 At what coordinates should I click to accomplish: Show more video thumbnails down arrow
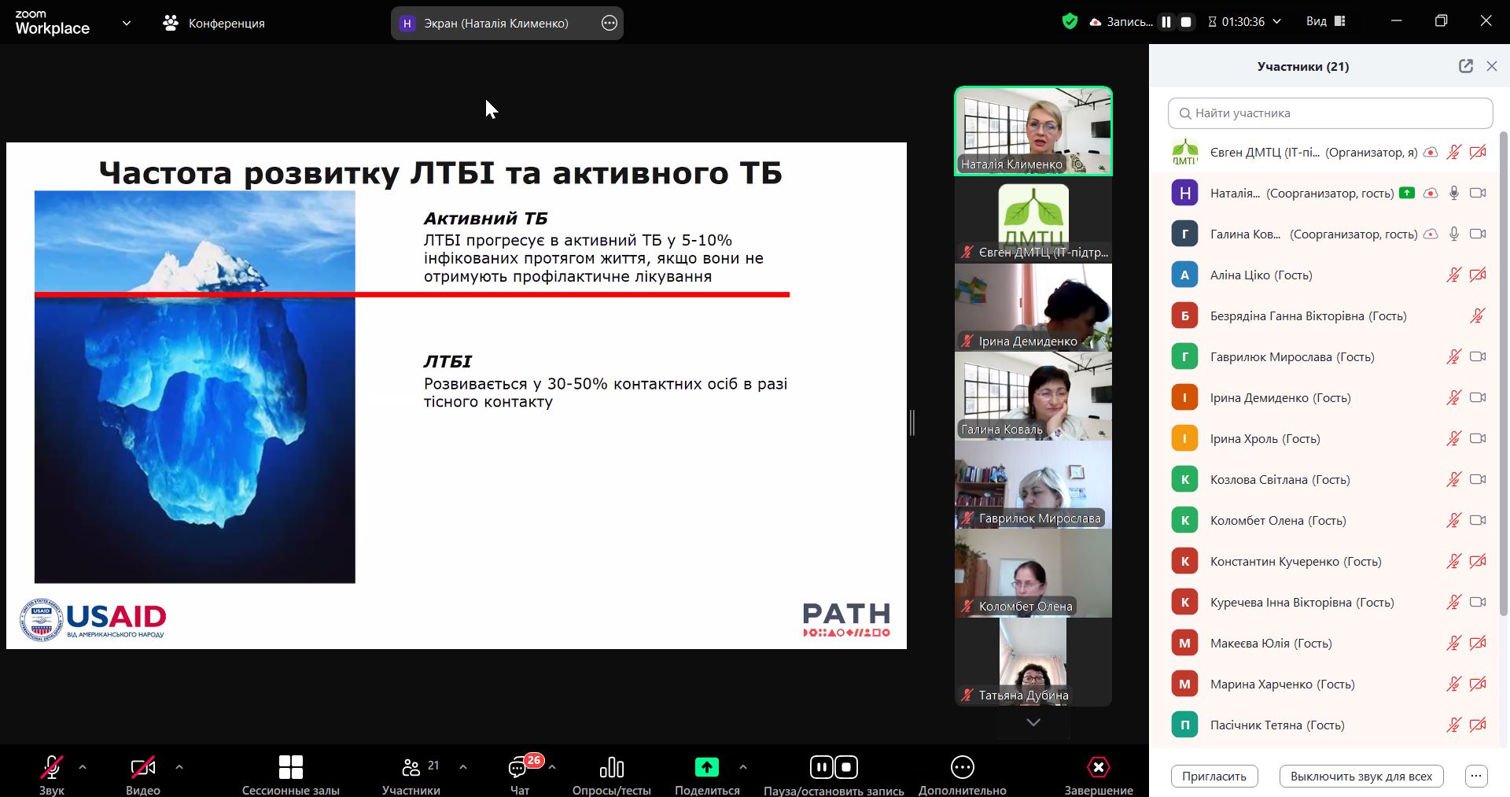pyautogui.click(x=1033, y=722)
